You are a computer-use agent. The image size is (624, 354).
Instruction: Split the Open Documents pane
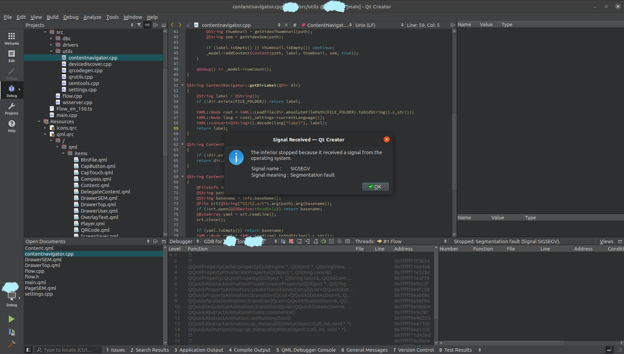155,241
